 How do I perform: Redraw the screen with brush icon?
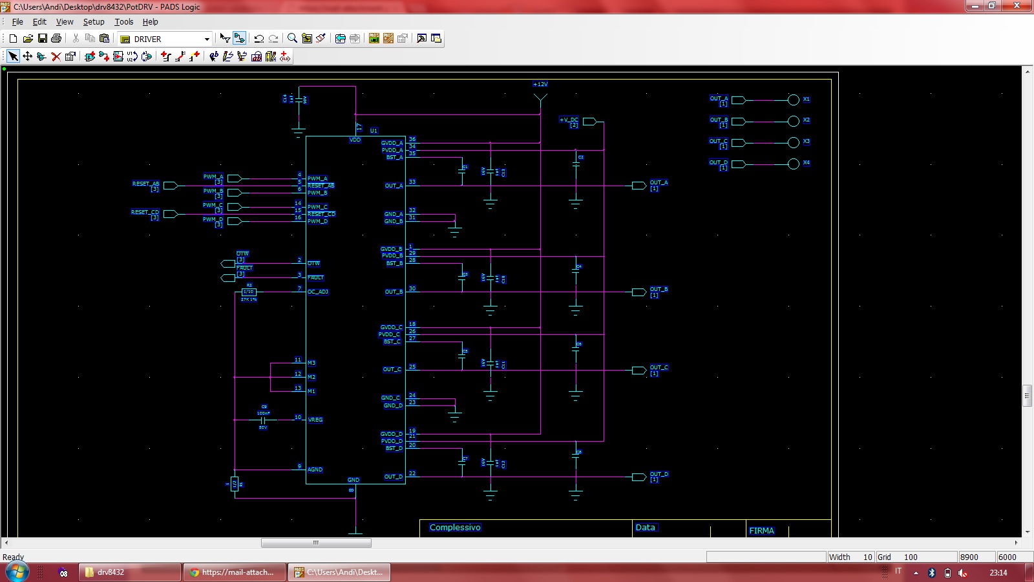[x=321, y=39]
